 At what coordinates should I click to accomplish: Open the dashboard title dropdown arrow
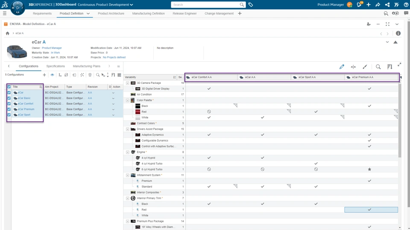132,5
